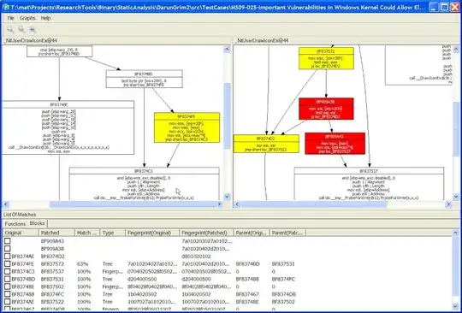Tick checkbox for BF8374FE match row

(x=8, y=264)
